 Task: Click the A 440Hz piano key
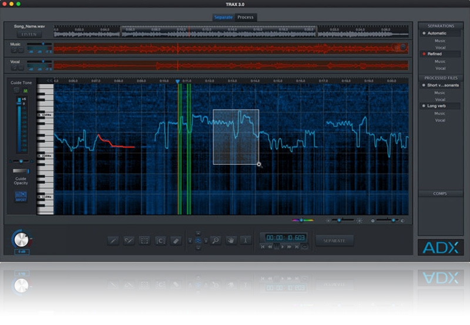[x=45, y=115]
